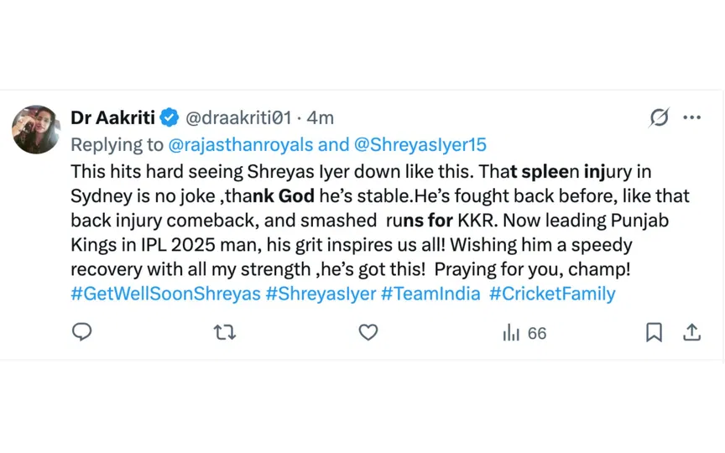Repost this tweet via retweet icon
The image size is (725, 453).
pos(225,333)
